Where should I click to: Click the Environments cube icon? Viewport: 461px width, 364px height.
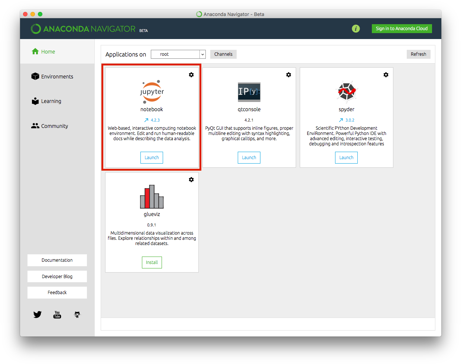(x=35, y=76)
